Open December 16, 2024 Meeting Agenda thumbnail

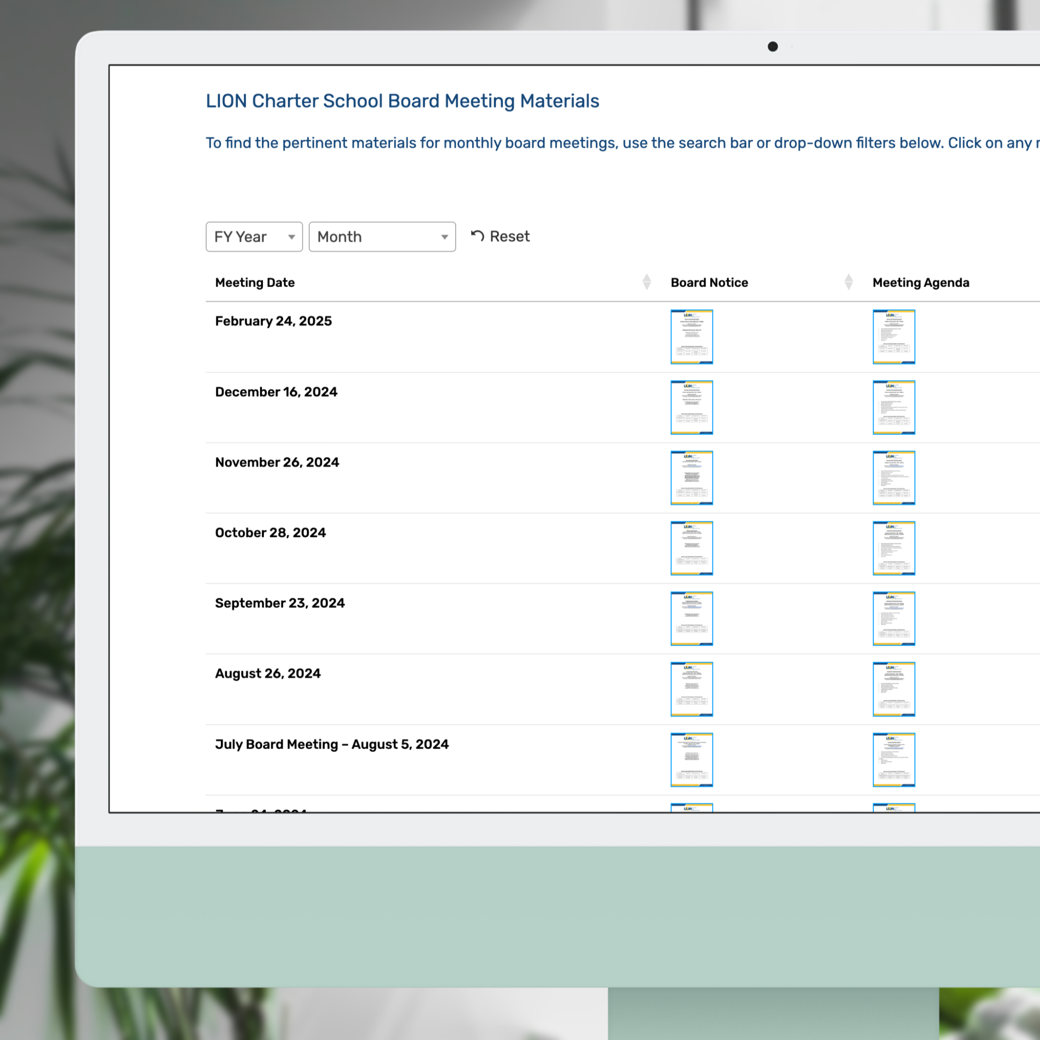[x=893, y=407]
